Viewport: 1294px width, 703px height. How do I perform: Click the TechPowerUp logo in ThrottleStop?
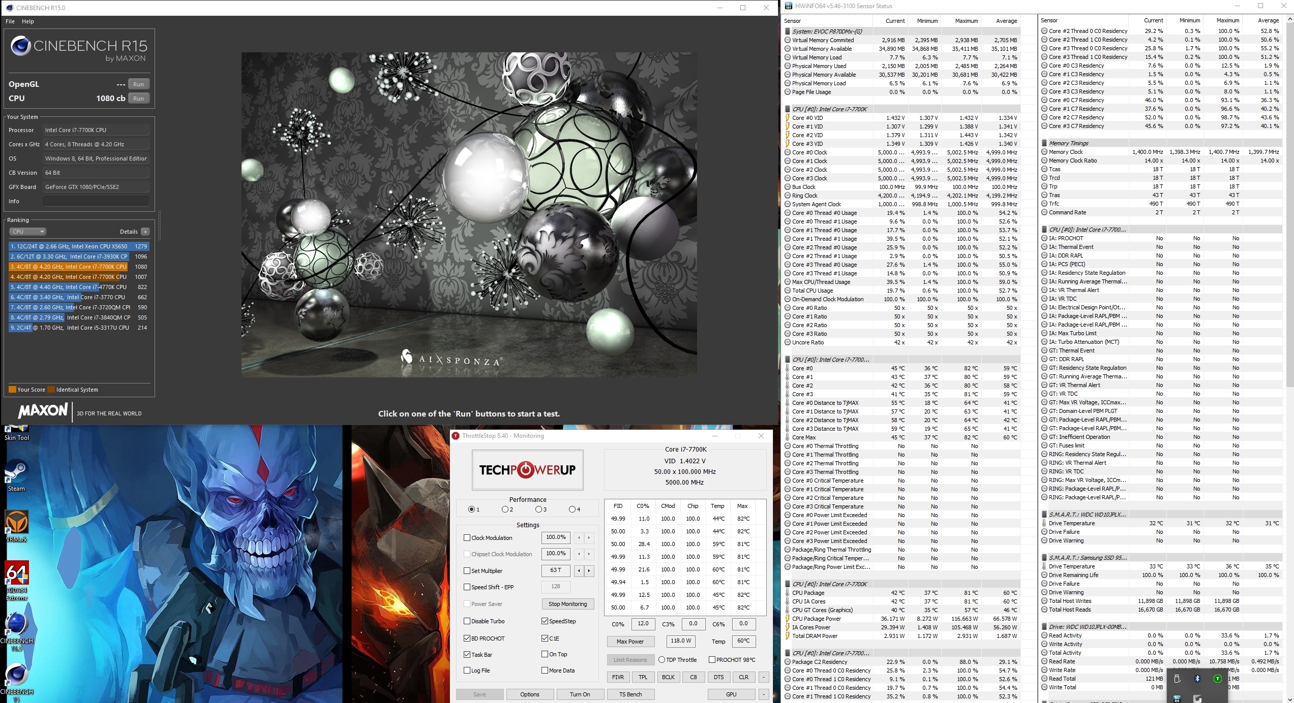pyautogui.click(x=527, y=470)
